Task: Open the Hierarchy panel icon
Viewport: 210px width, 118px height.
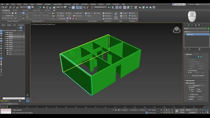Action: pos(192,25)
